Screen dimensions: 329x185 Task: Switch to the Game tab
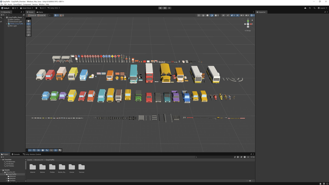[x=40, y=12]
